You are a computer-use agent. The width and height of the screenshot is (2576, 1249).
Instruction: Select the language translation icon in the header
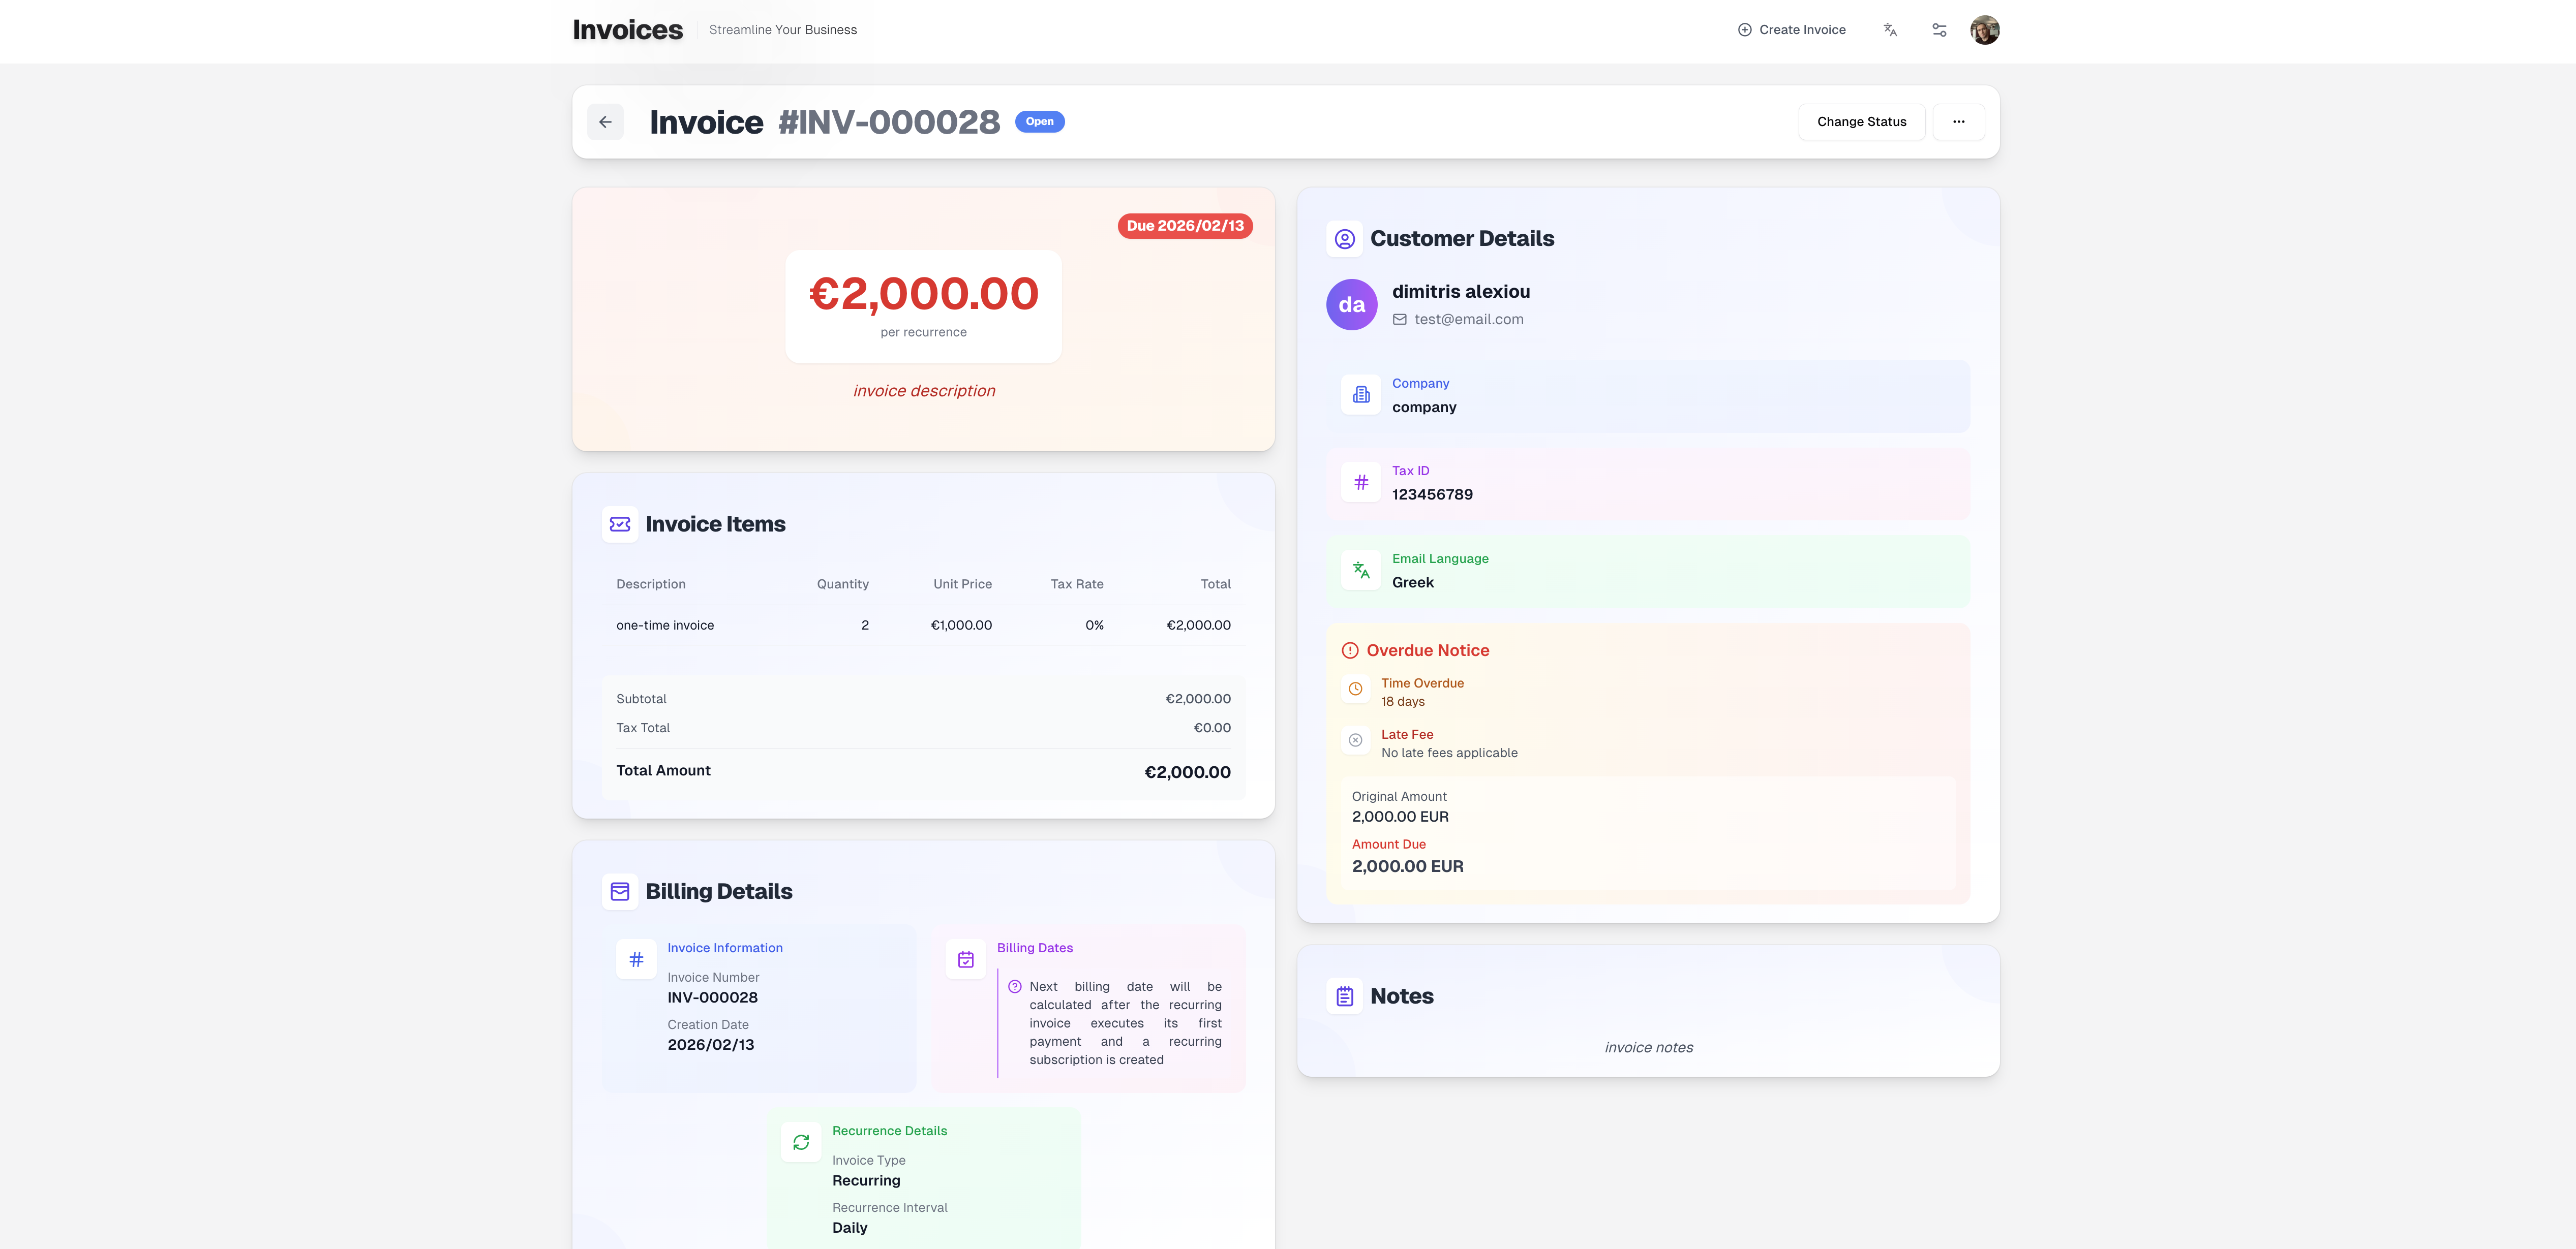1890,30
